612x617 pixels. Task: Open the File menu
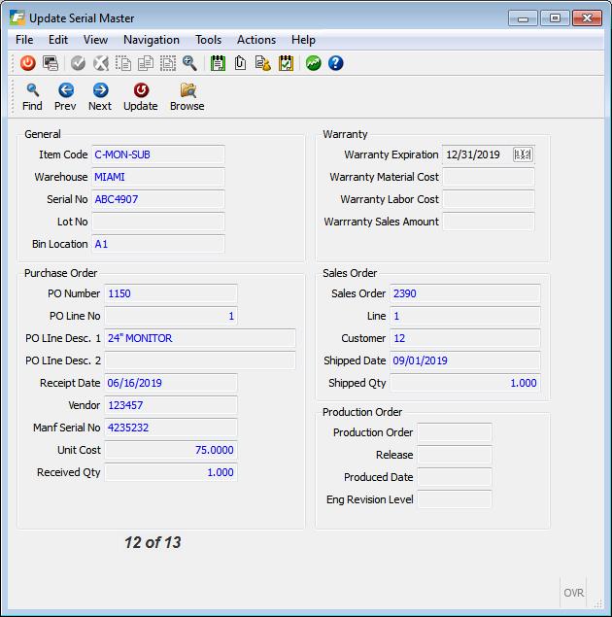(24, 40)
